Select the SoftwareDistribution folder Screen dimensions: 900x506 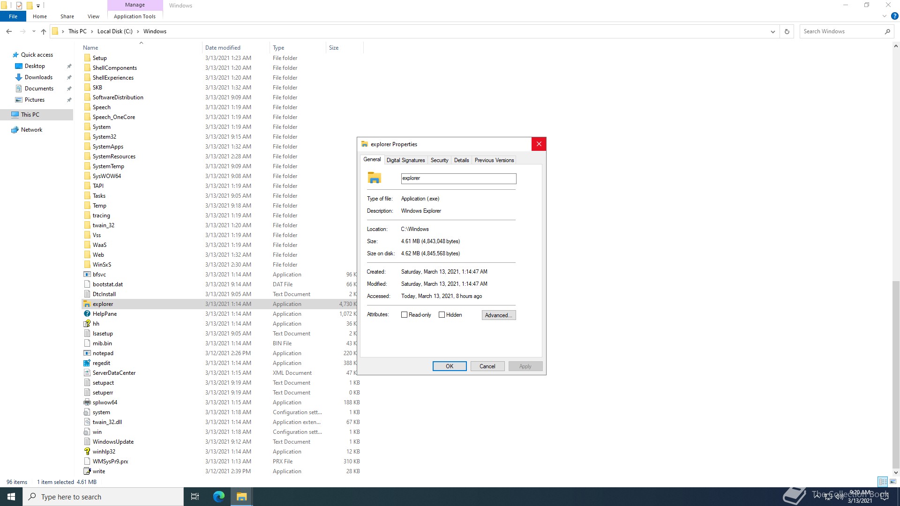pos(118,97)
